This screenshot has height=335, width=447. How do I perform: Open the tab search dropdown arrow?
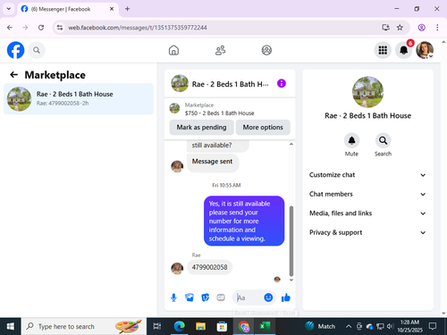(9, 9)
